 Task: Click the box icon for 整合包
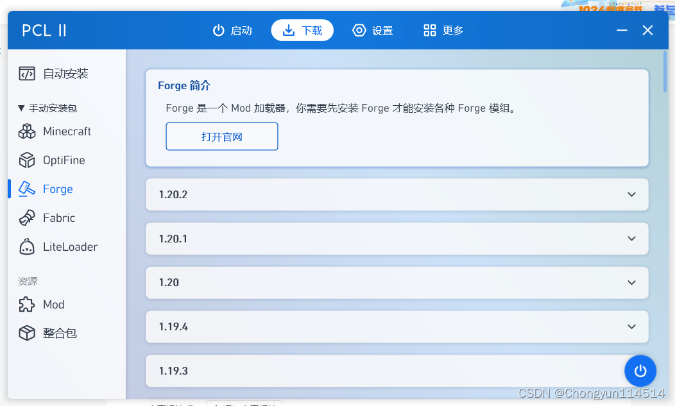pyautogui.click(x=27, y=334)
